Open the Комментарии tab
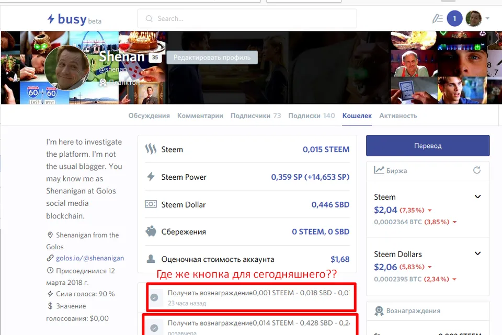The image size is (502, 335). pos(200,116)
